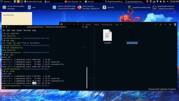This screenshot has height=101, width=179.
Task: Toggle the file manager view mode icon
Action: [x=161, y=24]
